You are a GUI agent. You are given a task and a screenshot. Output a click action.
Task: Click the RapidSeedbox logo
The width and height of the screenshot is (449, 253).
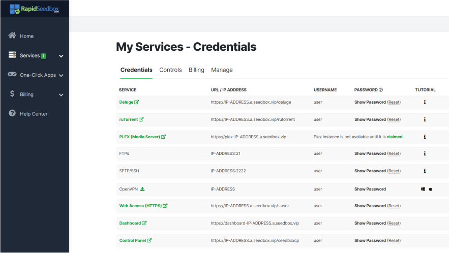pos(34,9)
